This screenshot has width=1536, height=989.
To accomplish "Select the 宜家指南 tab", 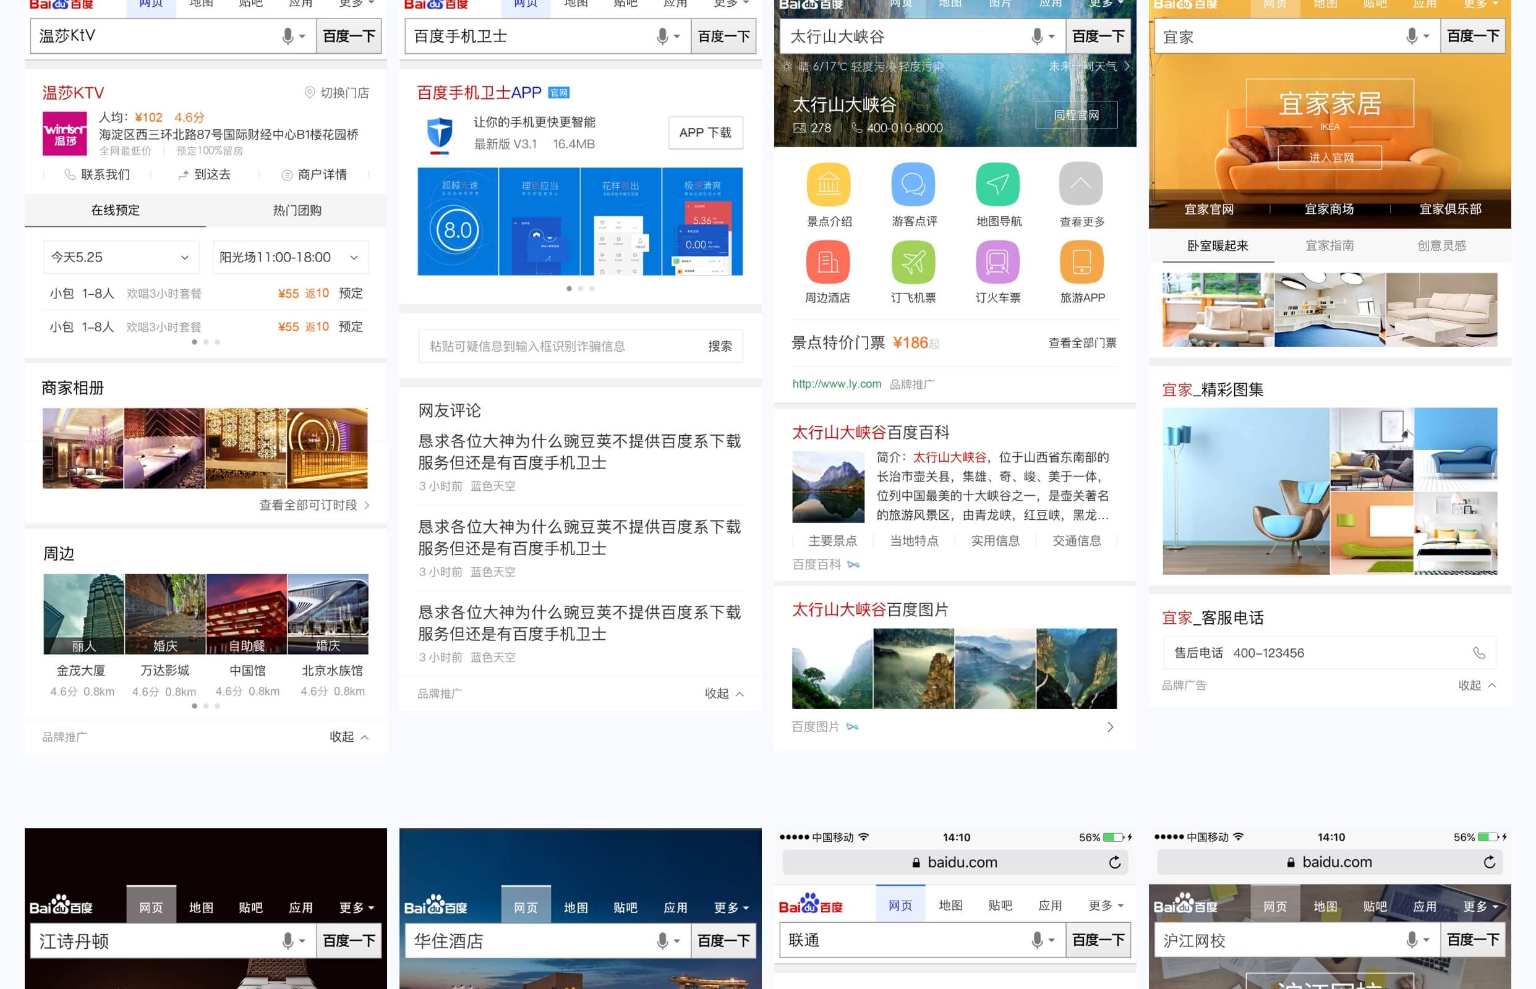I will [1329, 246].
